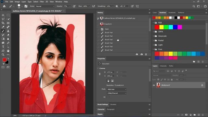Switch to the Gradients tab

[172, 13]
